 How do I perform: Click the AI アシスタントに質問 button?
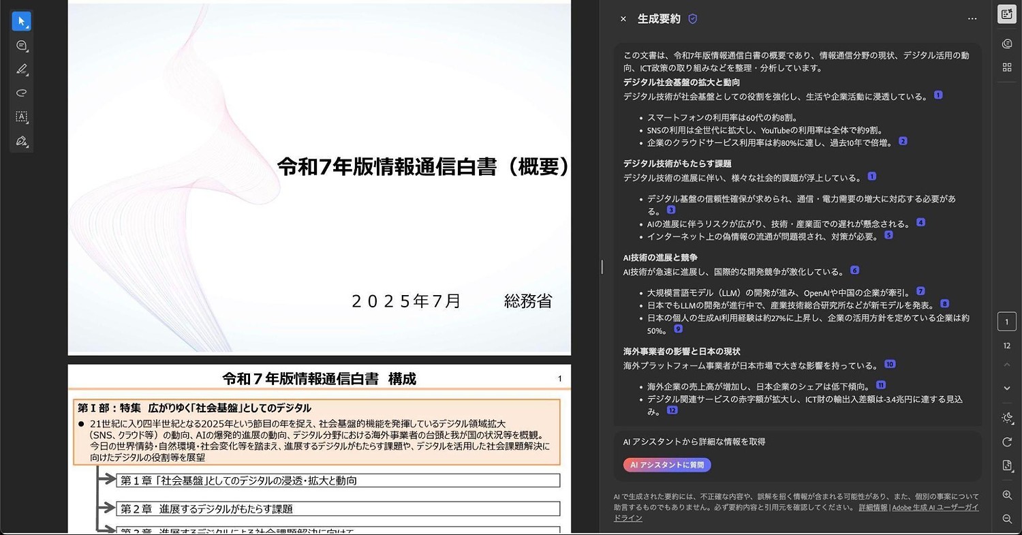(666, 464)
